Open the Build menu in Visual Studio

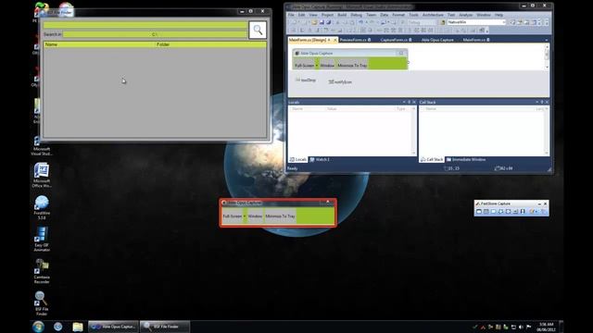(x=342, y=15)
